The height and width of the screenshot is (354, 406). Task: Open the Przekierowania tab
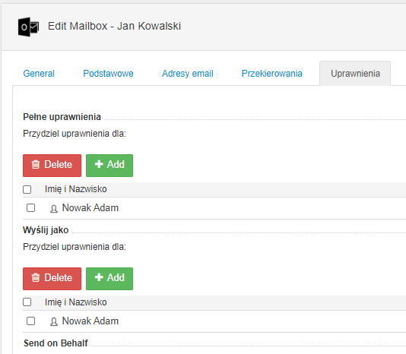tap(272, 74)
